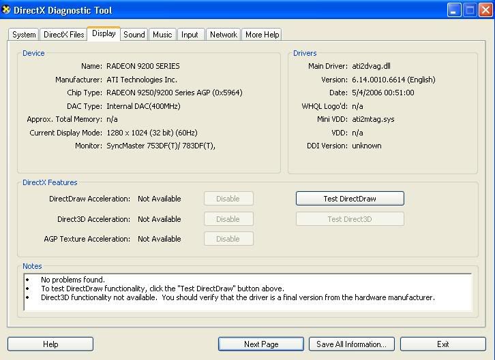Click main driver ati2dvag.dll

tap(371, 66)
